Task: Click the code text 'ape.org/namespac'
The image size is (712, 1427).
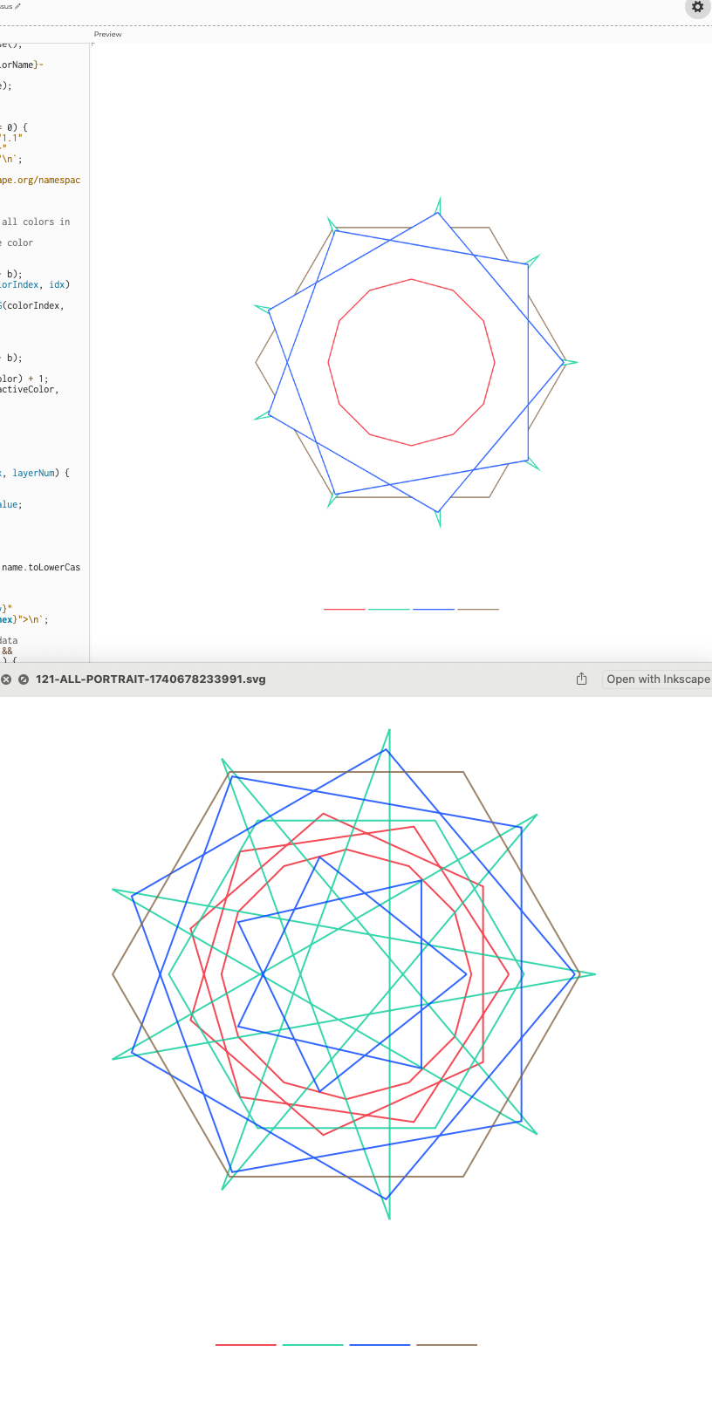Action: click(40, 180)
